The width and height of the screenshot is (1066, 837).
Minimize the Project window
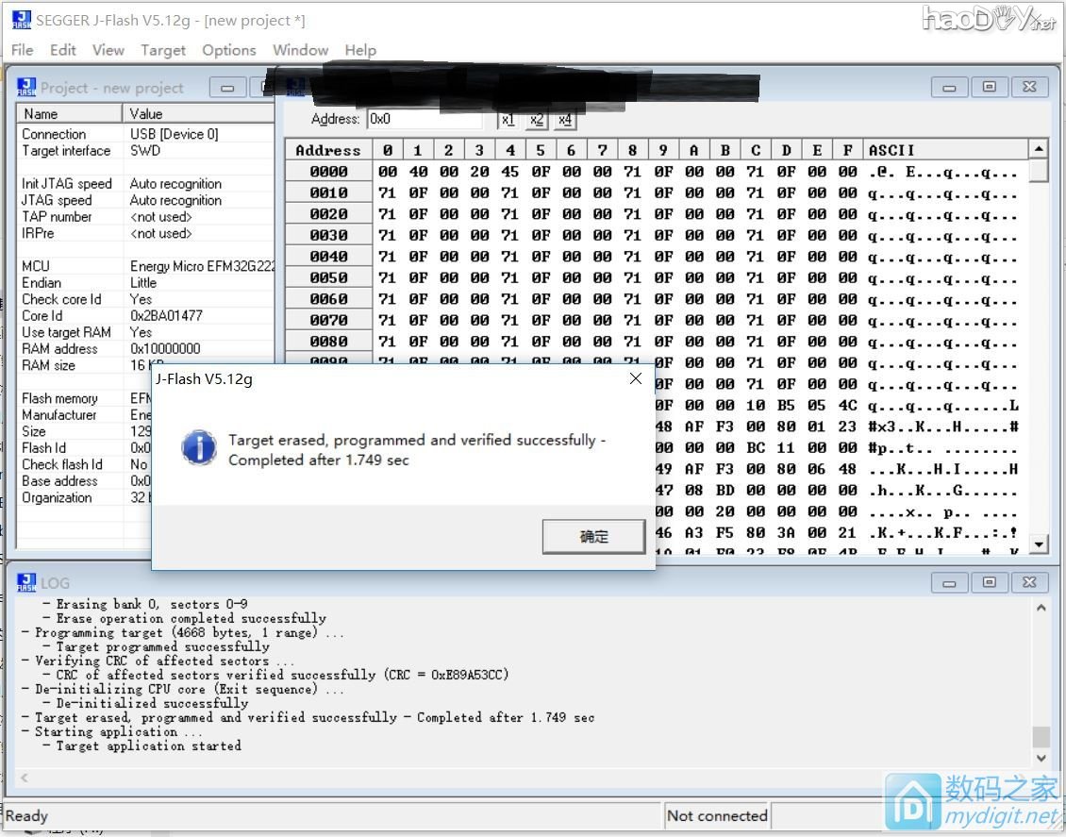[227, 88]
